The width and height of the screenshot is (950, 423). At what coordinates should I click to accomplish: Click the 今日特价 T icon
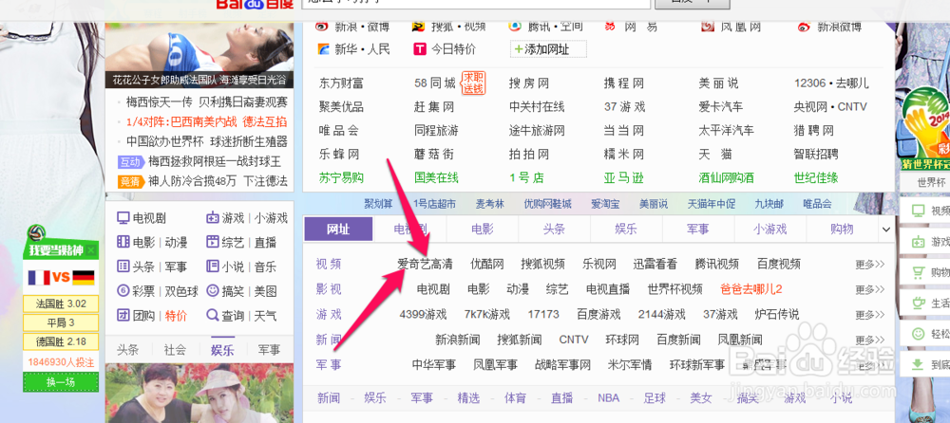coord(420,49)
